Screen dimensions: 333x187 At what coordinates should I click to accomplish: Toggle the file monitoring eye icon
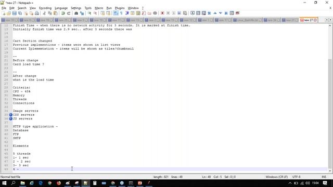click(155, 13)
